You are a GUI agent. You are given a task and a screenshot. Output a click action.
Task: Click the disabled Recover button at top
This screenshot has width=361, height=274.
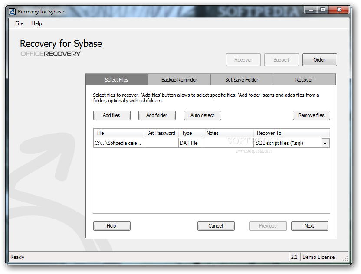(x=243, y=60)
